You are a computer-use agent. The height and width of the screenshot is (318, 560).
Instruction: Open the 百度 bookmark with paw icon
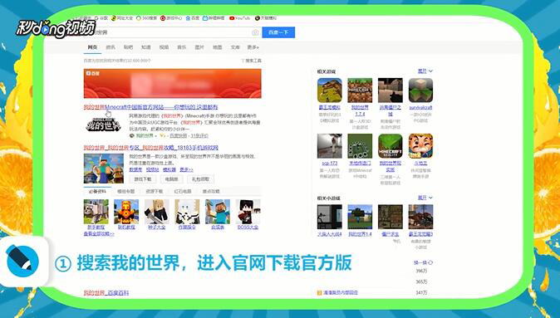tap(193, 17)
